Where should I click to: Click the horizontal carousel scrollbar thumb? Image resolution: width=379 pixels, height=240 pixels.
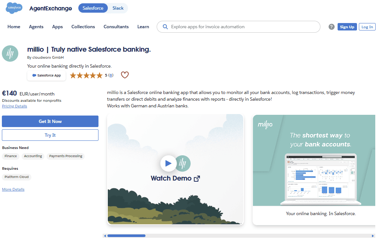click(126, 236)
